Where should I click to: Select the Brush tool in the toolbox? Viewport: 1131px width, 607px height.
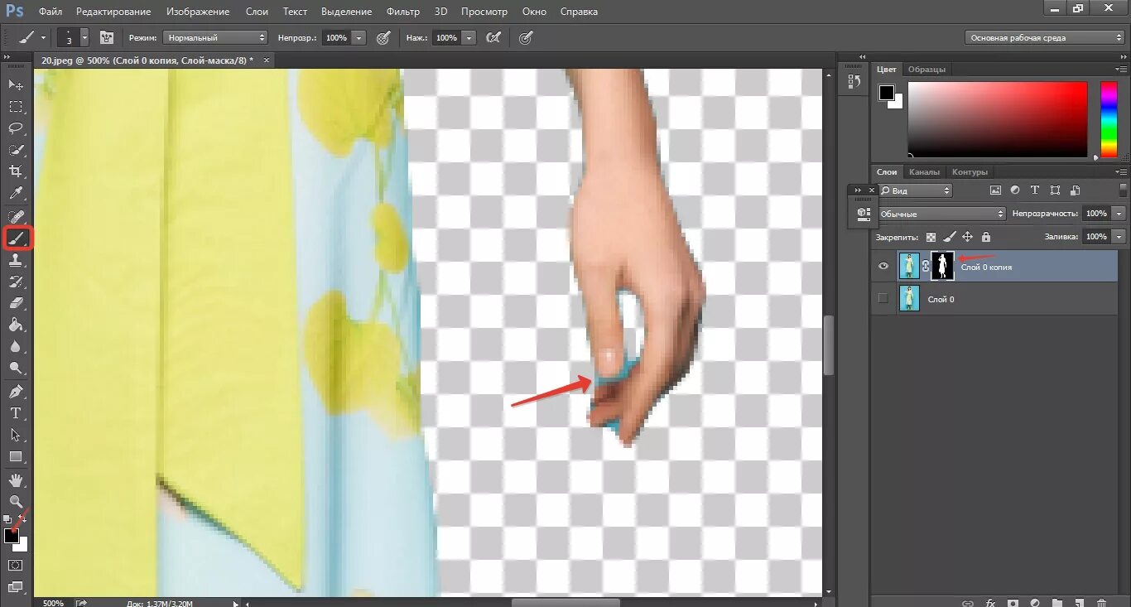(17, 238)
